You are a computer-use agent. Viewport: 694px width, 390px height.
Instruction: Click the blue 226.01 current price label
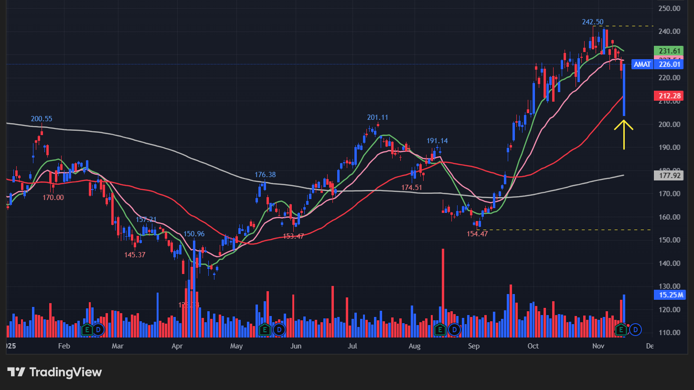pyautogui.click(x=669, y=64)
